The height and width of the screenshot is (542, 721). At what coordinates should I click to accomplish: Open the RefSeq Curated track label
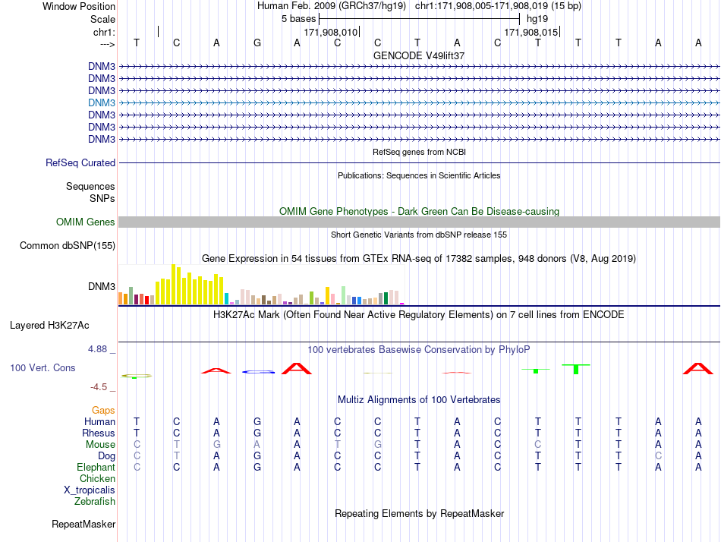pos(80,163)
